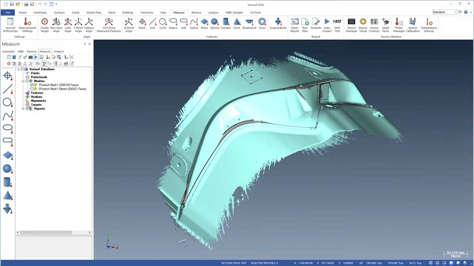Switch to the Reverse panel tab
474x266 pixels.
pos(31,51)
